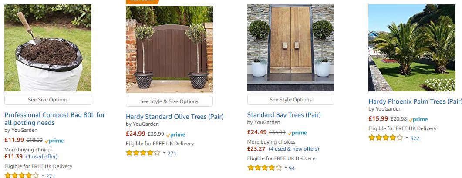Click See Style Options for bay trees
The height and width of the screenshot is (178, 462).
pos(290,100)
